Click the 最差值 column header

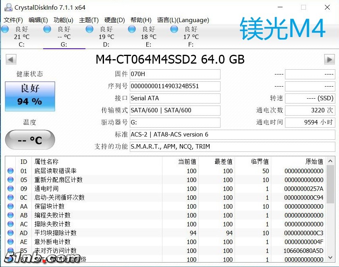(216, 161)
